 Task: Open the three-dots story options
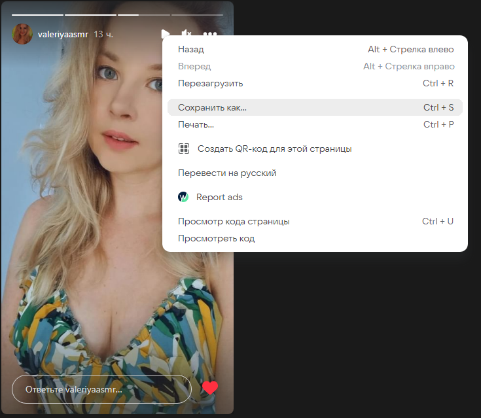click(210, 33)
